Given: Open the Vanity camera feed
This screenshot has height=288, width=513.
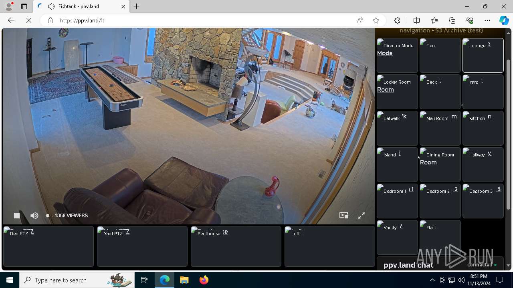Looking at the screenshot, I should click(397, 238).
